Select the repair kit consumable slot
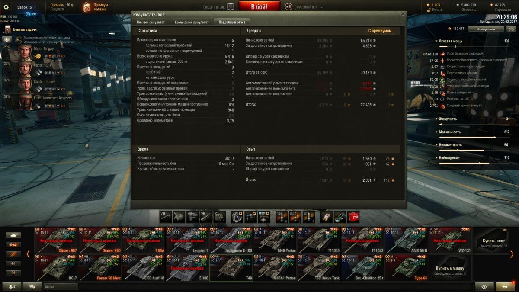 coord(340,217)
